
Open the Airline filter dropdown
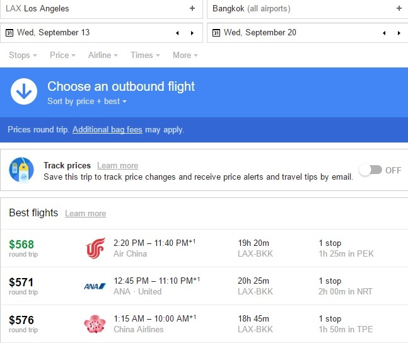tap(103, 55)
